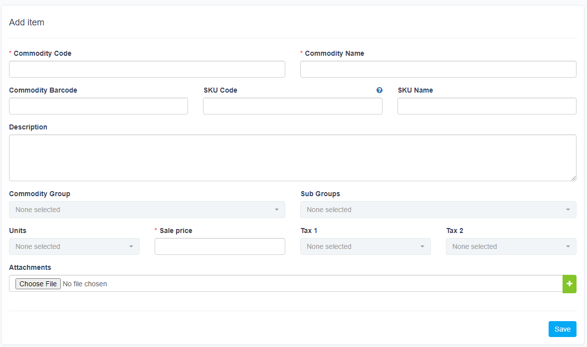The height and width of the screenshot is (347, 587).
Task: Click the "No file chosen" attachment text
Action: coord(85,284)
